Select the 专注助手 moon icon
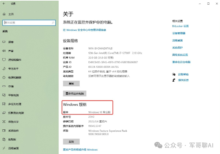This screenshot has height=154, width=220. (x=4, y=69)
